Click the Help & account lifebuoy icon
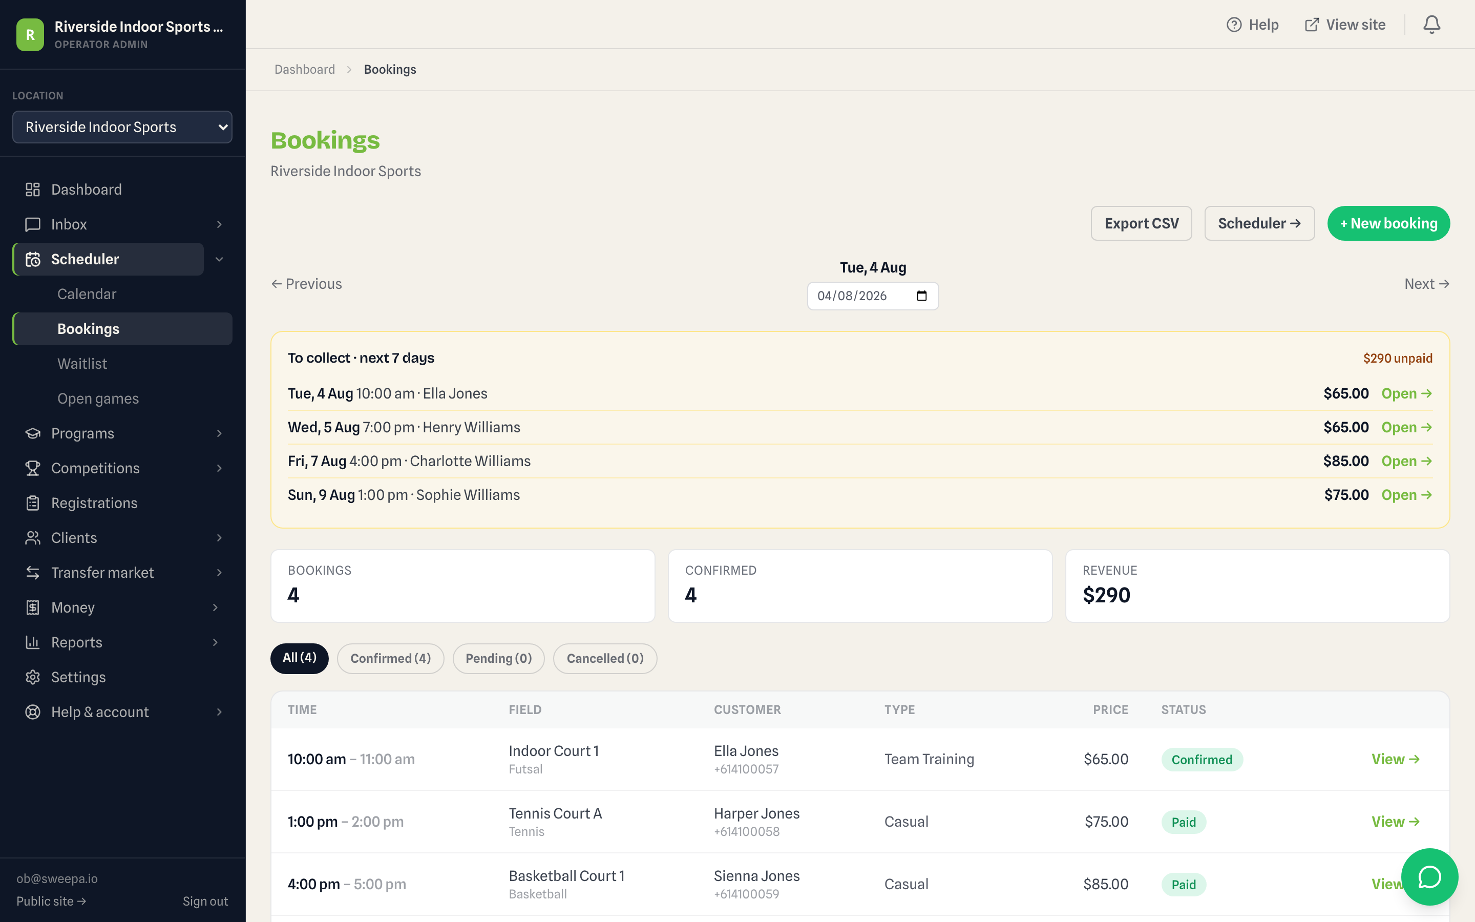 point(33,711)
